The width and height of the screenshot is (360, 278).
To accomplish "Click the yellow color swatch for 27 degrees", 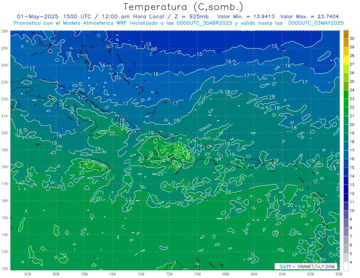I will click(346, 60).
